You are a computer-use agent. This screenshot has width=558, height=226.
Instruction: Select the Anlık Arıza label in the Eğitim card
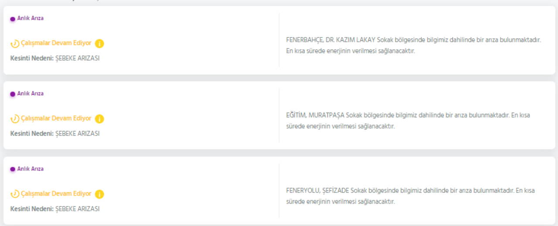click(x=30, y=94)
